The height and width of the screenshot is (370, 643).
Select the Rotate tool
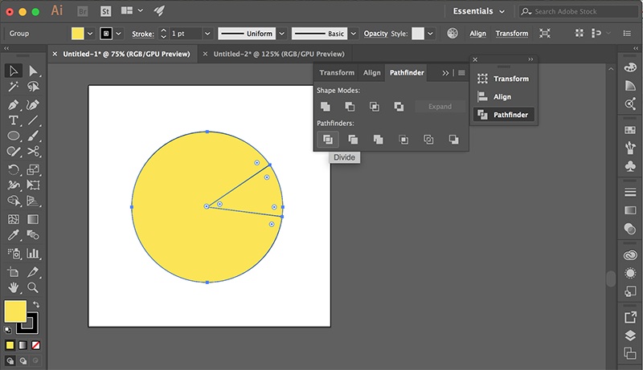[13, 169]
